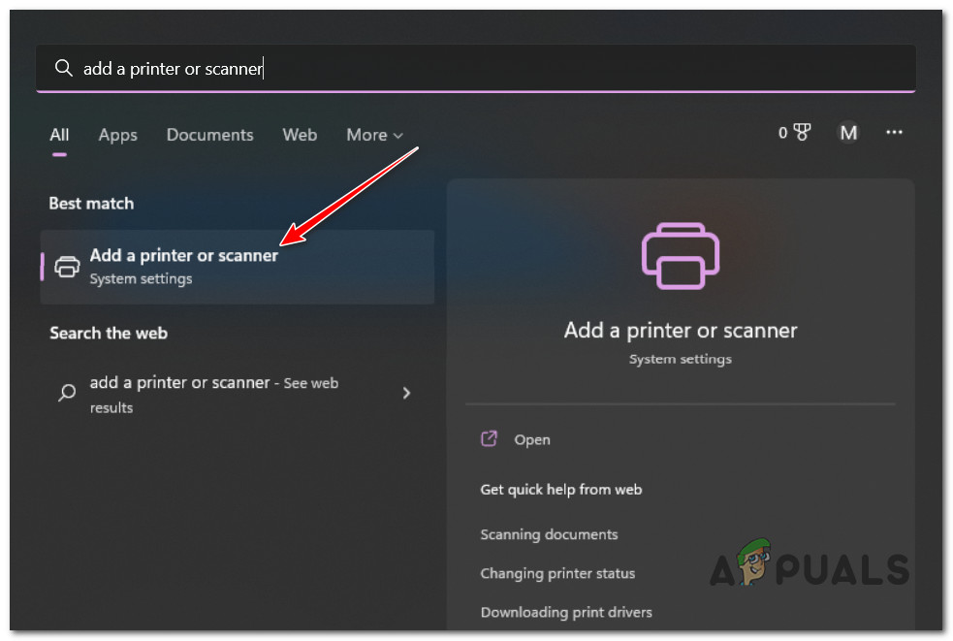
Task: Switch to the Documents tab
Action: click(x=209, y=135)
